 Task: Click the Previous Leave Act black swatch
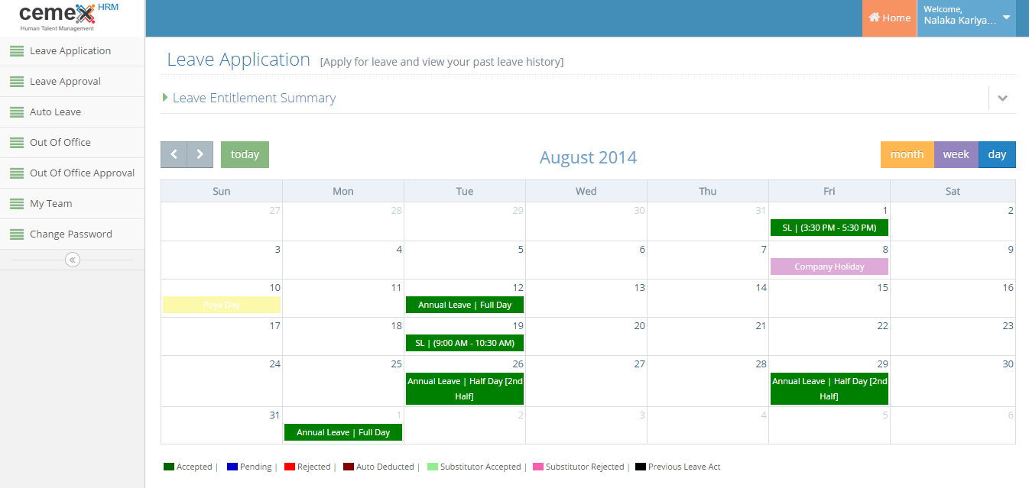(x=641, y=467)
